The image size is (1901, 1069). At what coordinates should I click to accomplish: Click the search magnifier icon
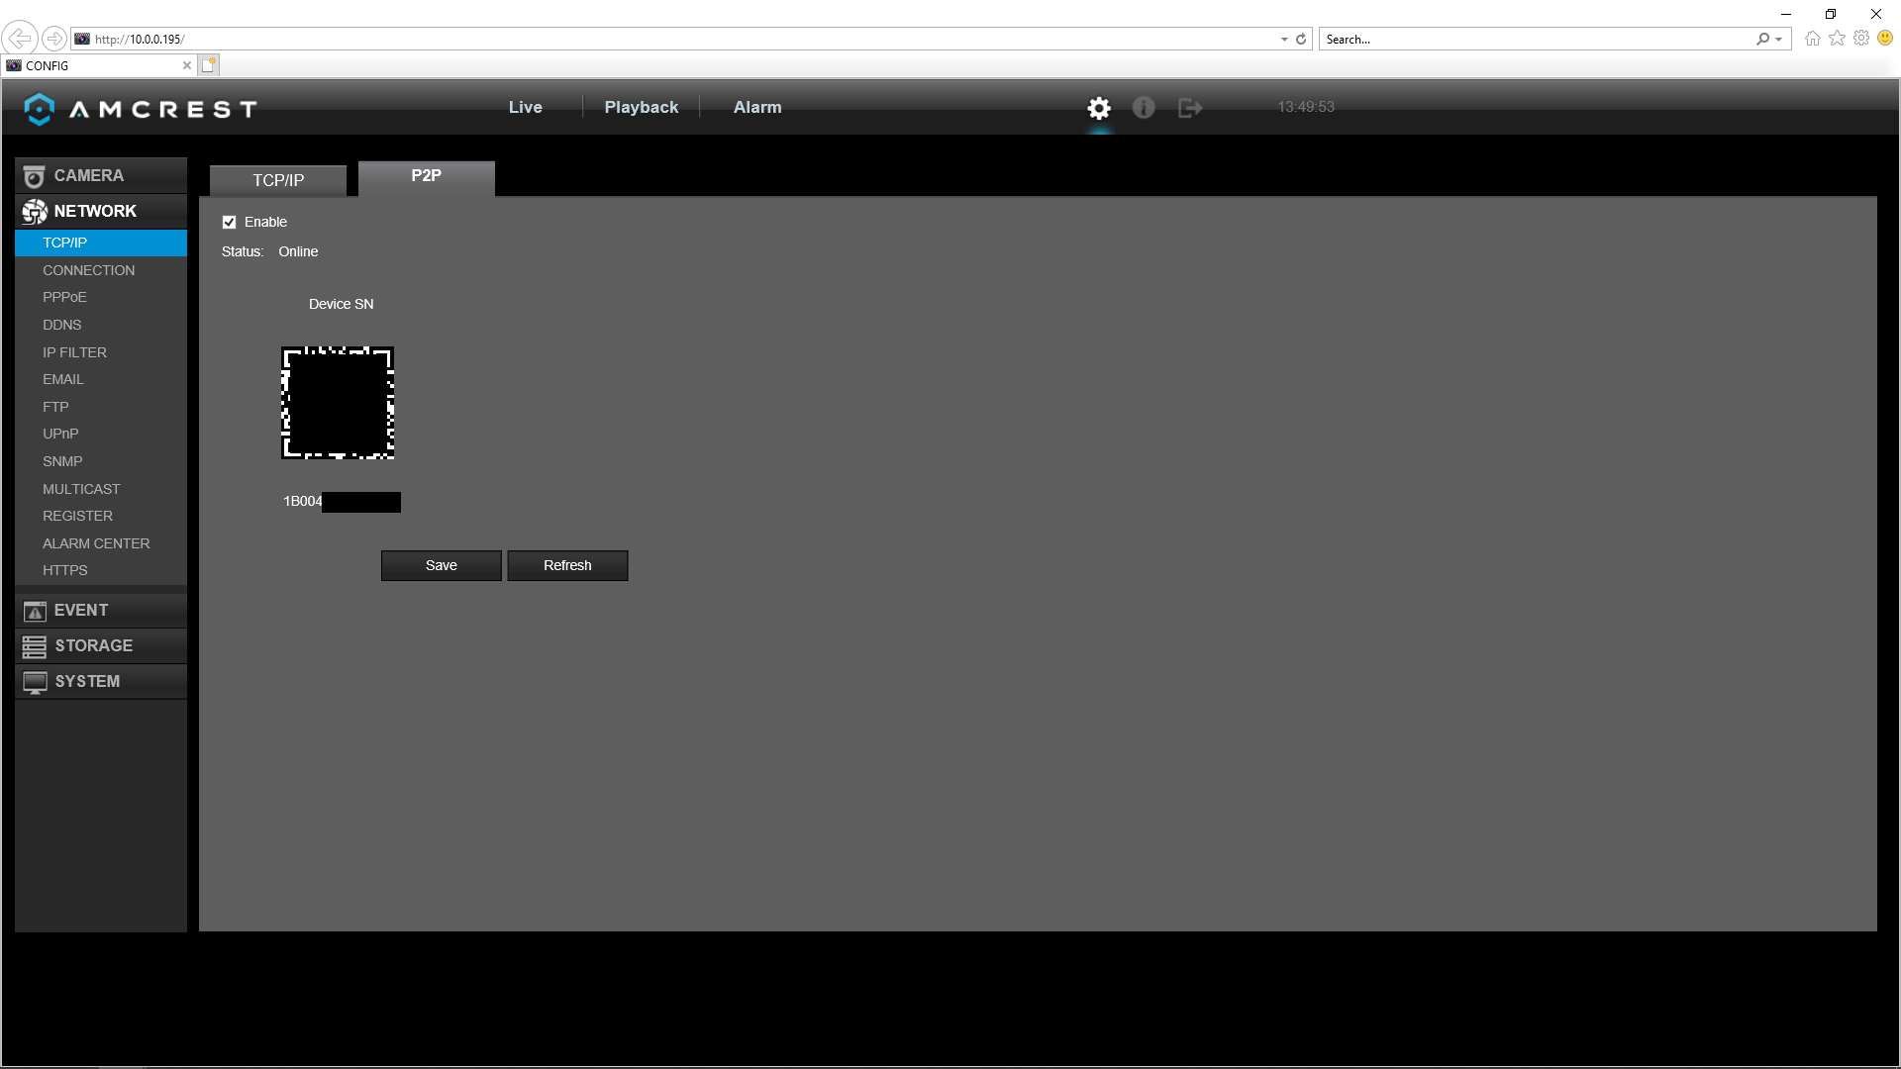coord(1763,39)
